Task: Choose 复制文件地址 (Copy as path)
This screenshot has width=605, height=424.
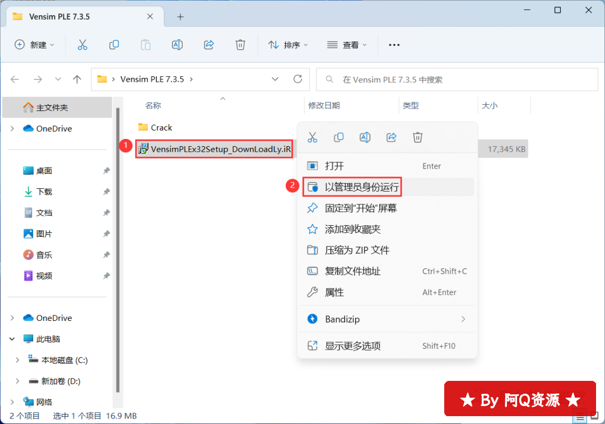Action: click(388, 271)
